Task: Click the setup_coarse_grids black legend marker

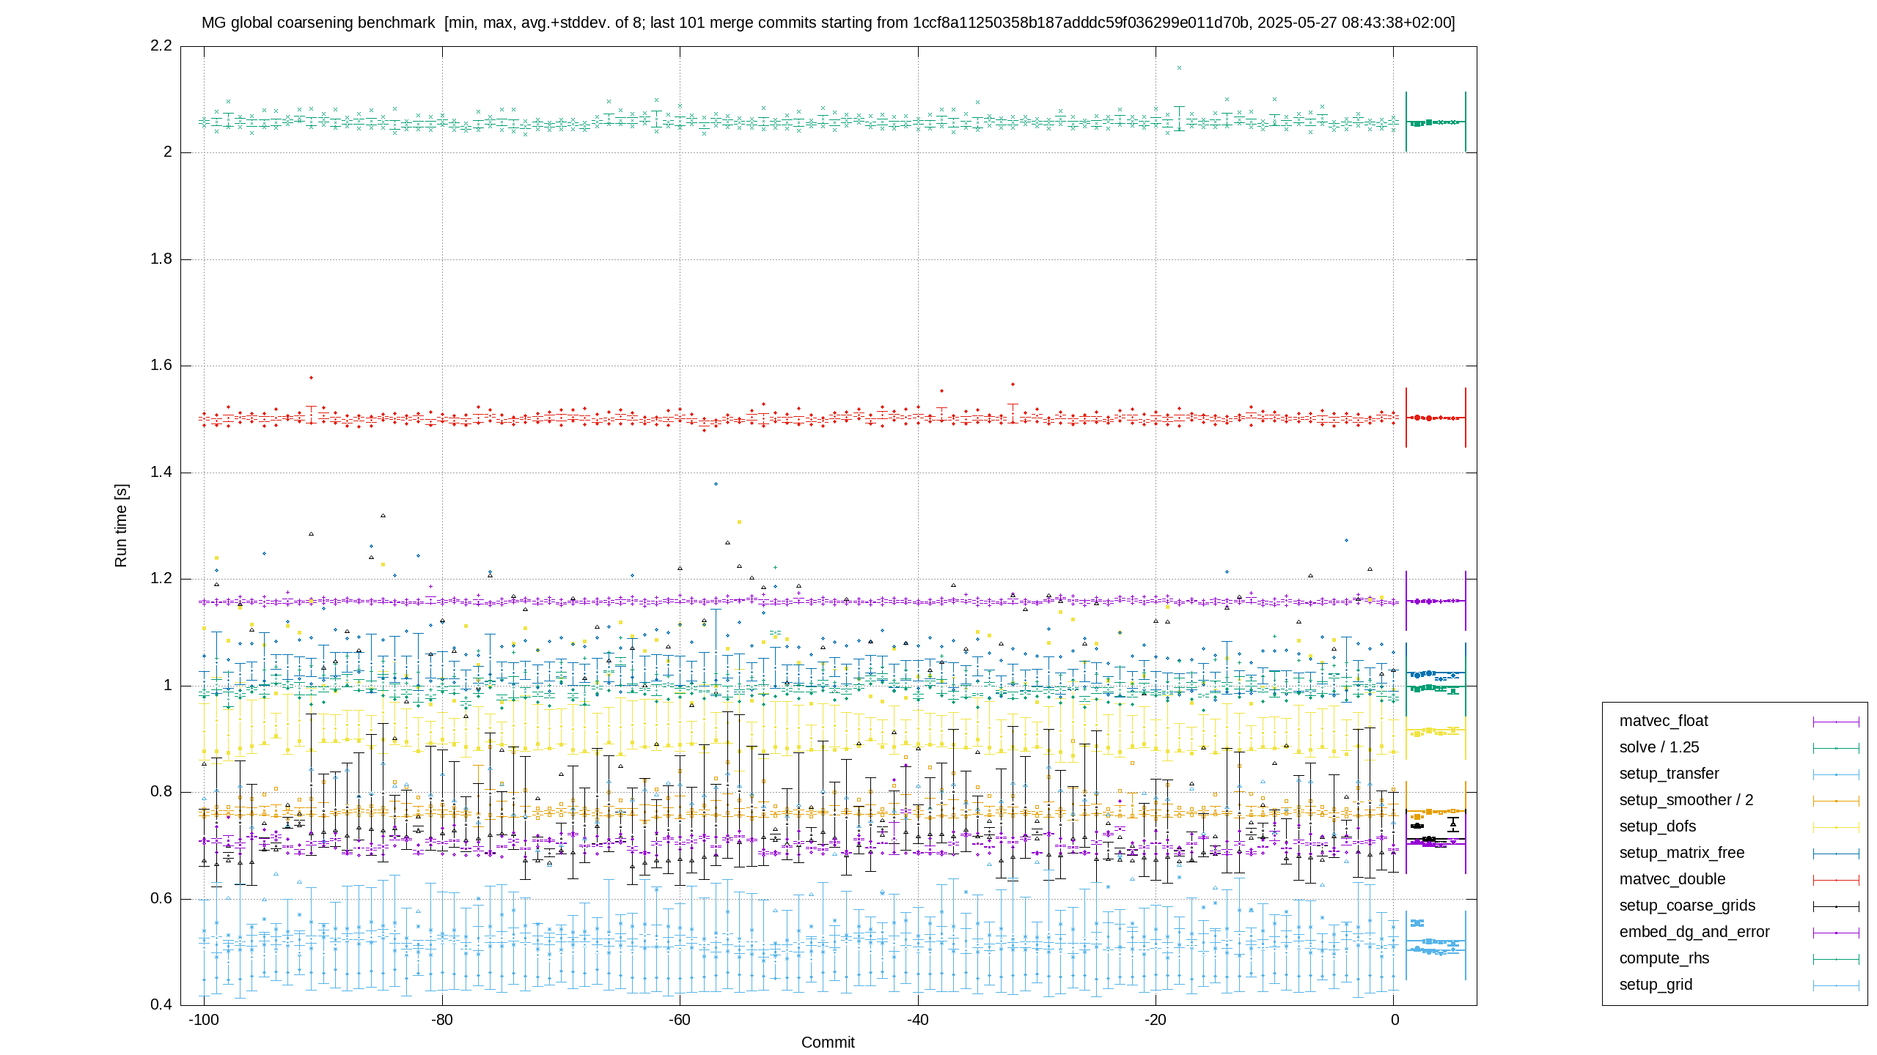Action: point(1836,906)
